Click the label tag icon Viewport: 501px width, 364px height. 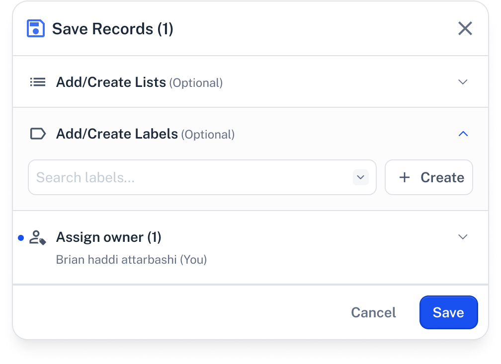[38, 134]
